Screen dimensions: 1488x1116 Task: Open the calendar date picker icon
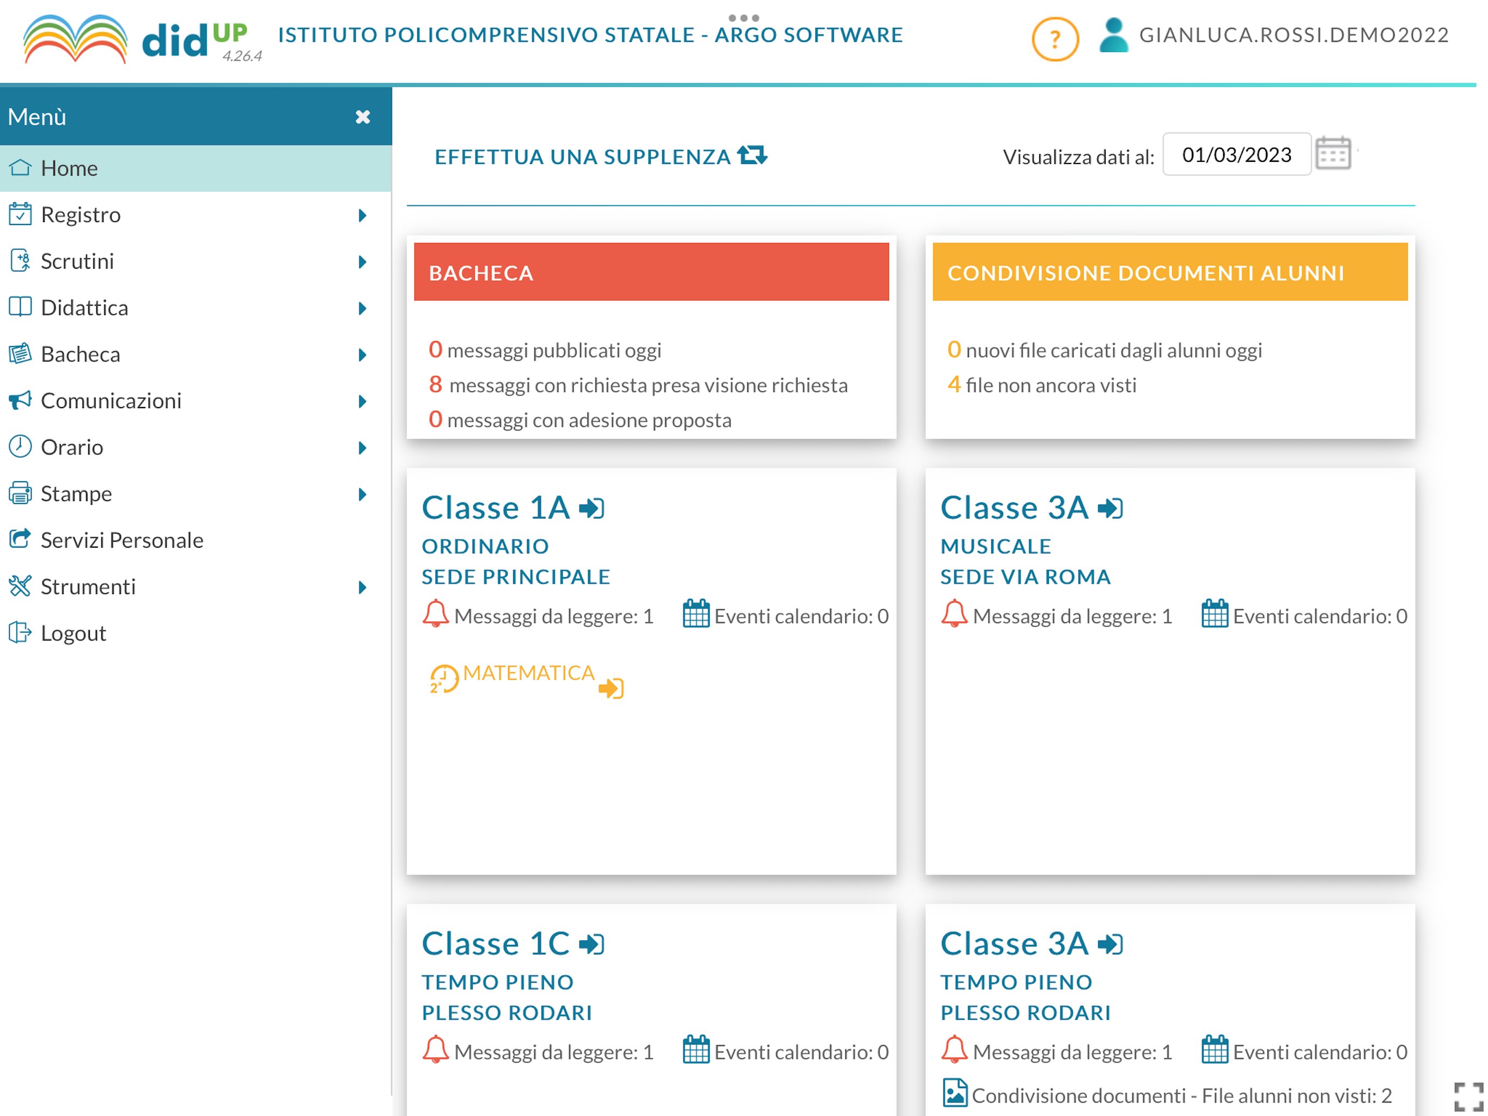click(x=1333, y=154)
